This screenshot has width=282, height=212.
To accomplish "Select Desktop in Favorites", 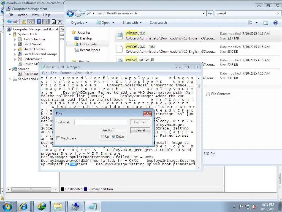I will pyautogui.click(x=86, y=38).
